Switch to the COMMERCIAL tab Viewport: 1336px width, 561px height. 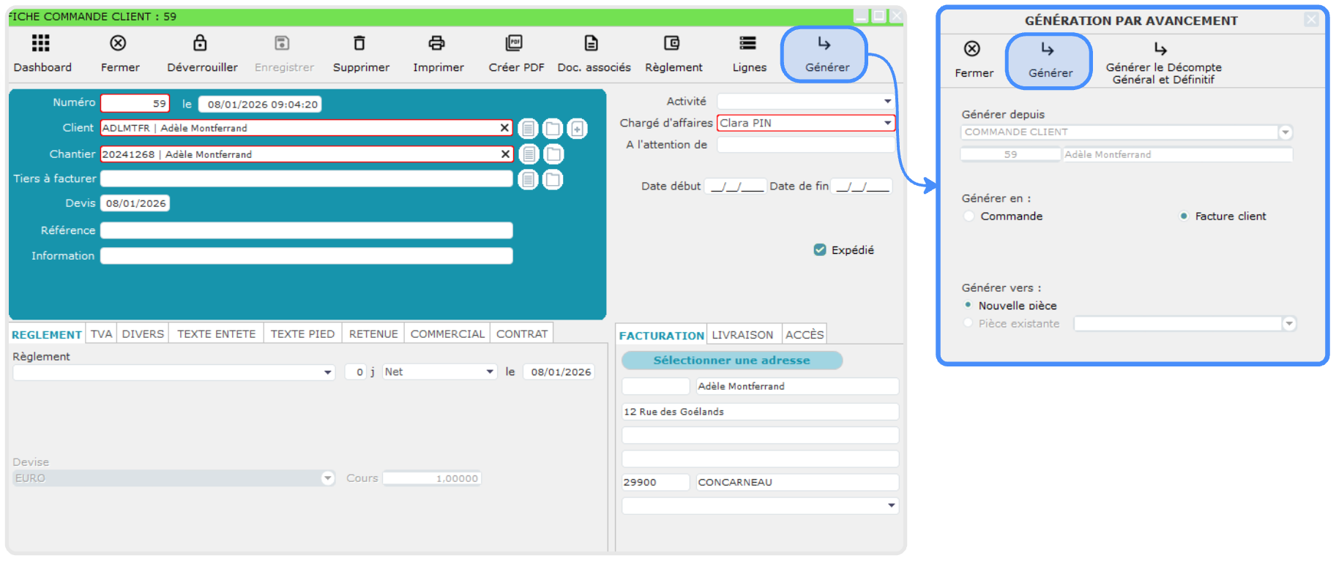[x=447, y=334]
